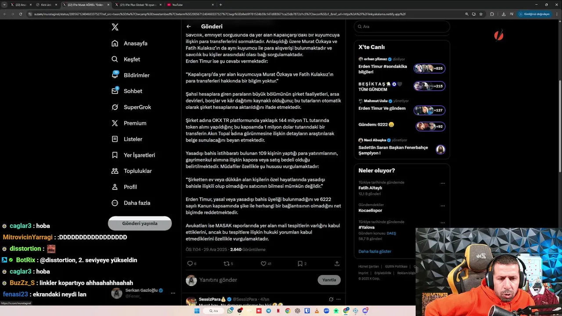The width and height of the screenshot is (562, 316).
Task: Open Sadettin Saran Başkan Fenerbahçe space
Action: (402, 147)
